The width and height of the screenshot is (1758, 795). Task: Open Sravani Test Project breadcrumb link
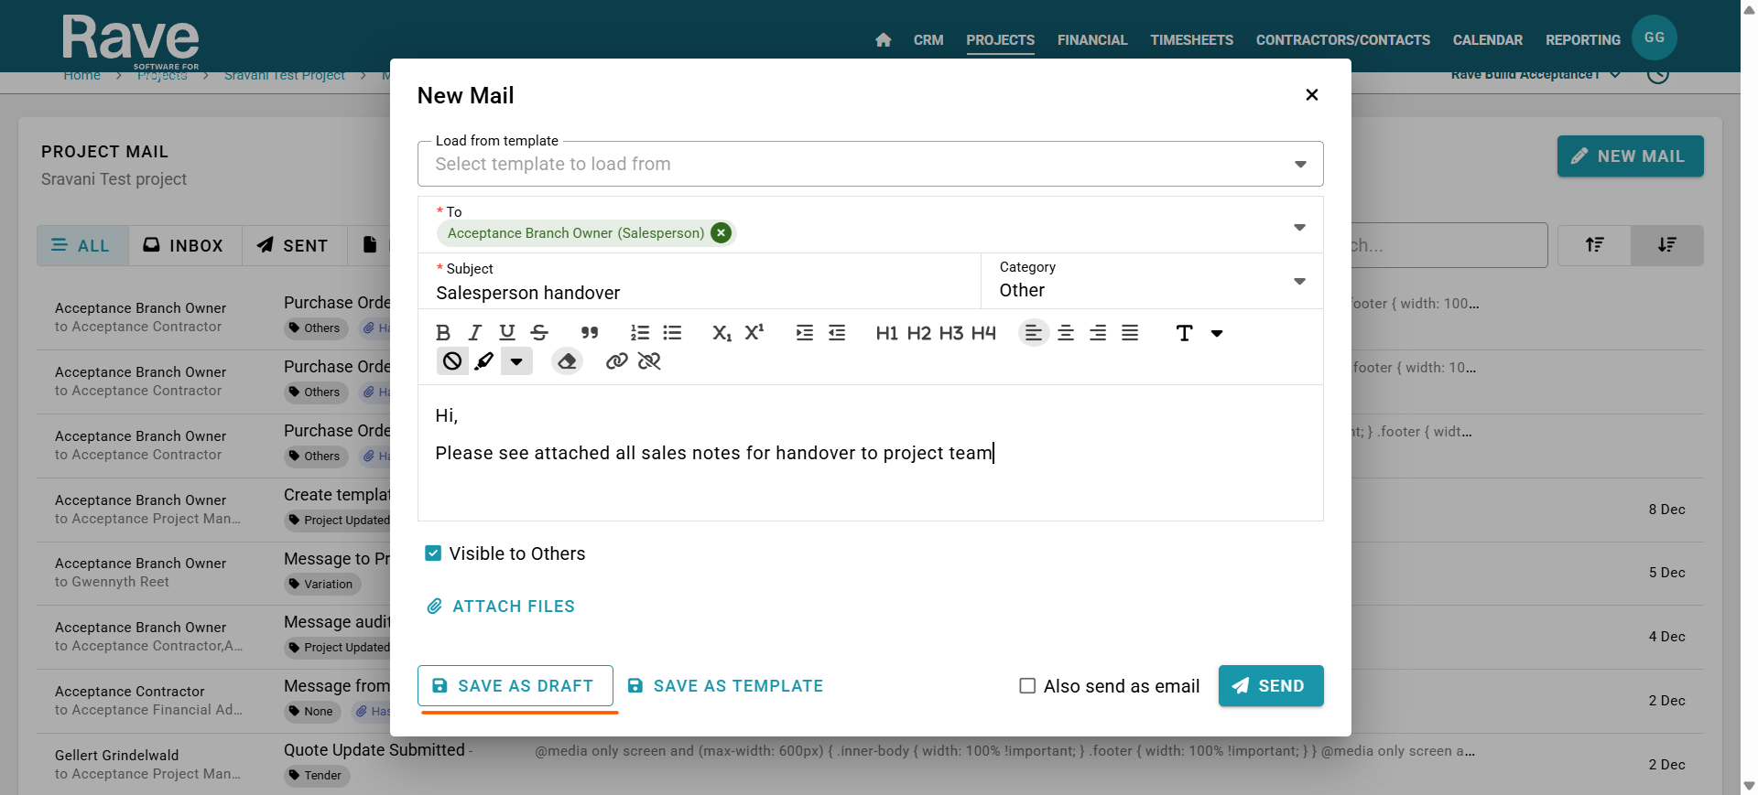coord(285,75)
